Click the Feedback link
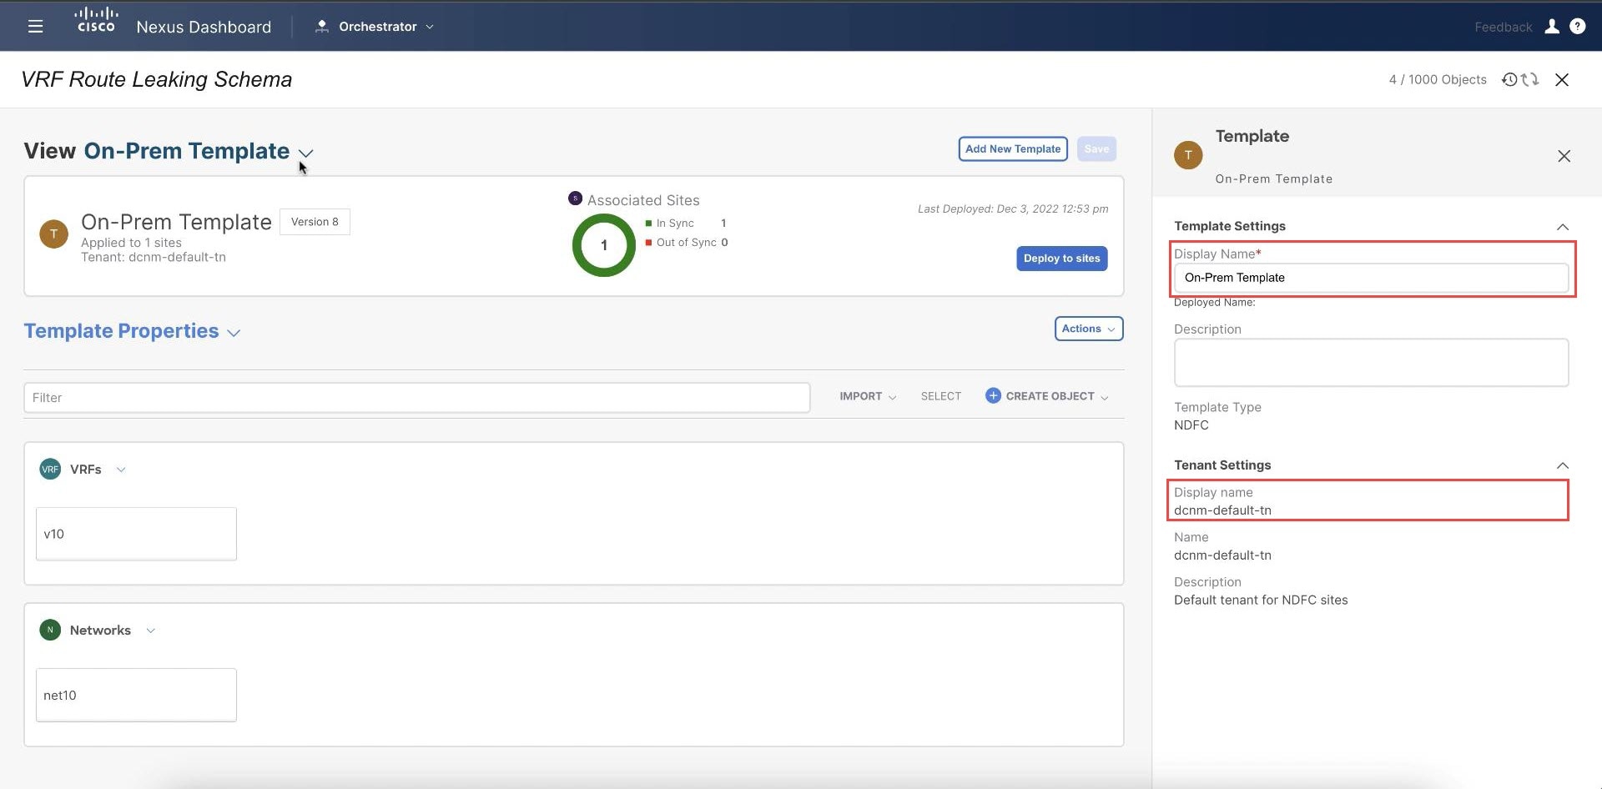 coord(1503,27)
